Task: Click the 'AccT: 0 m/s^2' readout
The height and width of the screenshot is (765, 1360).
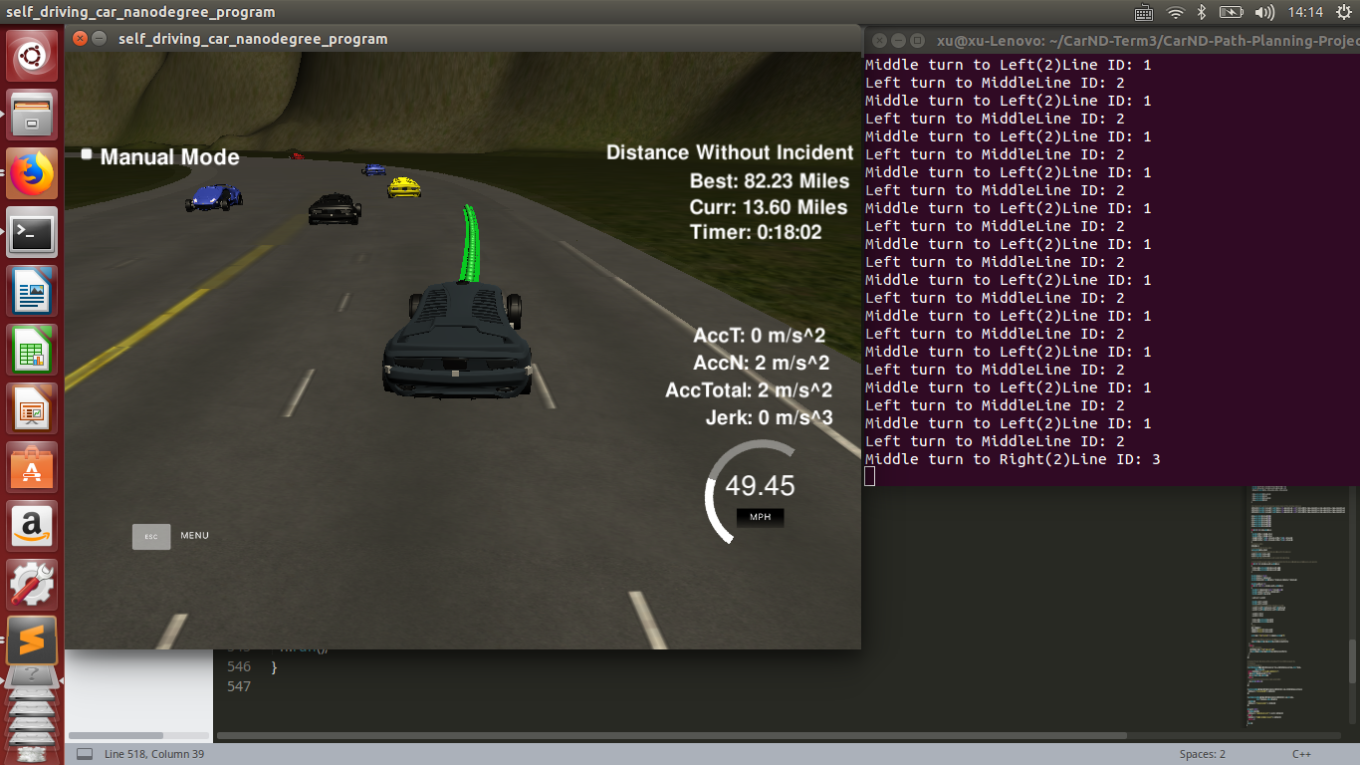Action: [x=760, y=337]
